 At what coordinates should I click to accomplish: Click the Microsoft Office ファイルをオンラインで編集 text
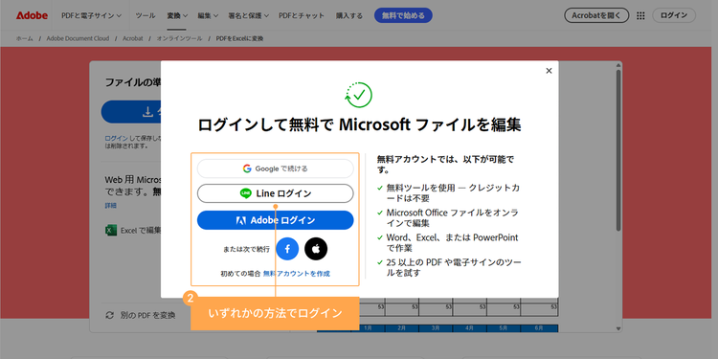coord(454,218)
